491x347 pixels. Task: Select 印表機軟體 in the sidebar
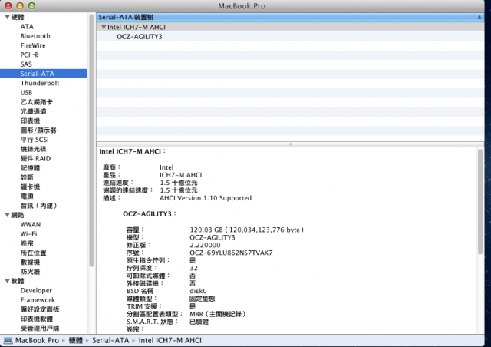[x=37, y=319]
